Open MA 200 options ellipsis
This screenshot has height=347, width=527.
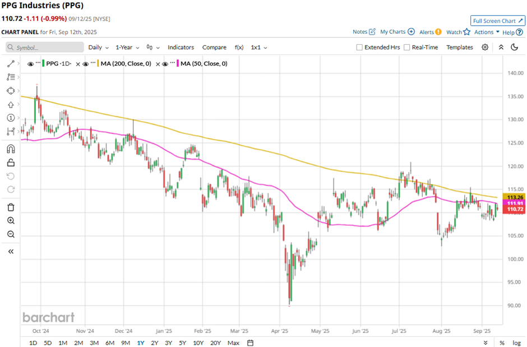(93, 63)
